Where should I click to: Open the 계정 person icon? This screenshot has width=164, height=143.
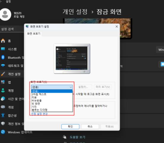(3, 91)
